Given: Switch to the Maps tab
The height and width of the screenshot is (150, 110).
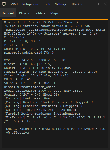Looking at the screenshot, I should click(54, 13).
